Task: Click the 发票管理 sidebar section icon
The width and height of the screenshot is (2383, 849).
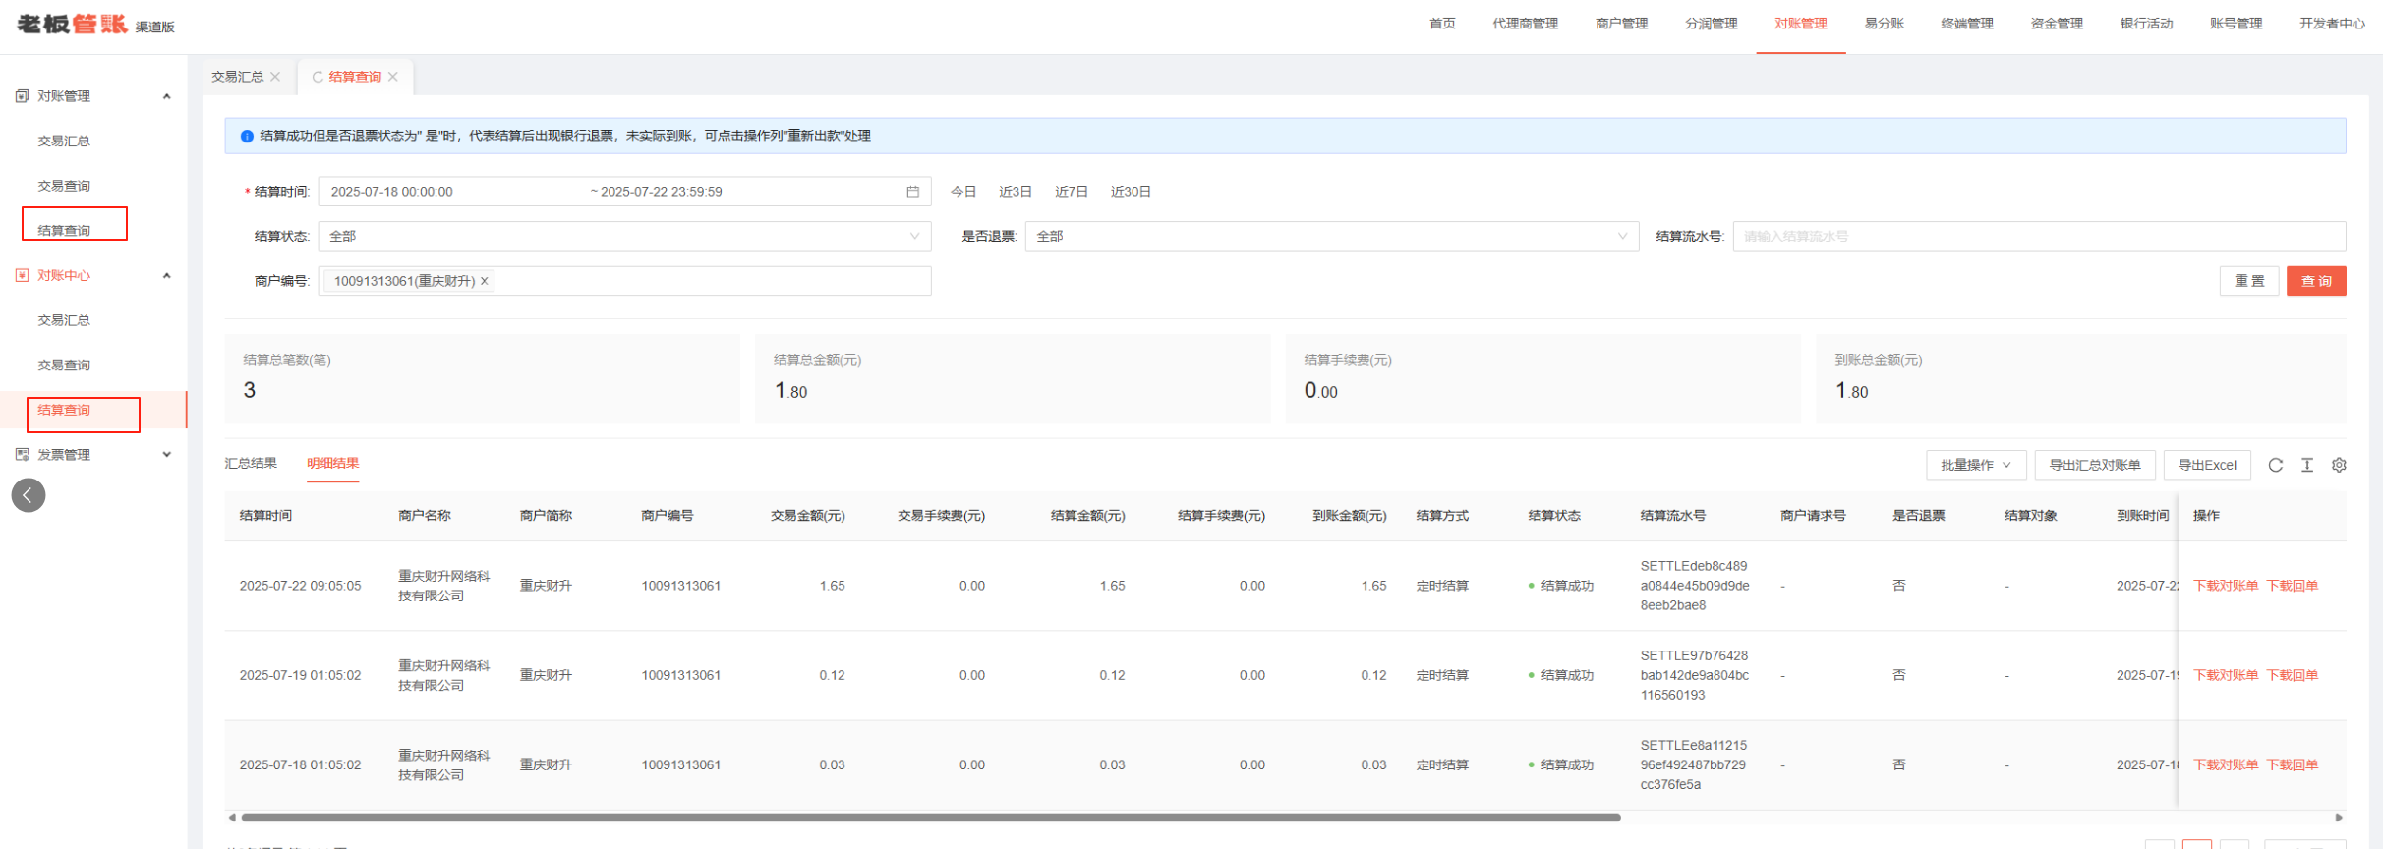Action: [22, 455]
